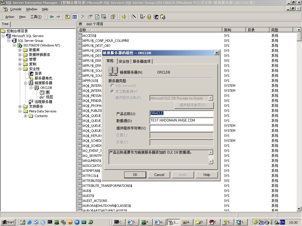Expand the Contents tree node
This screenshot has width=302, height=226.
coord(25,116)
